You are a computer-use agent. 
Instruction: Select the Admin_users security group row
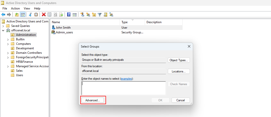coord(64,32)
